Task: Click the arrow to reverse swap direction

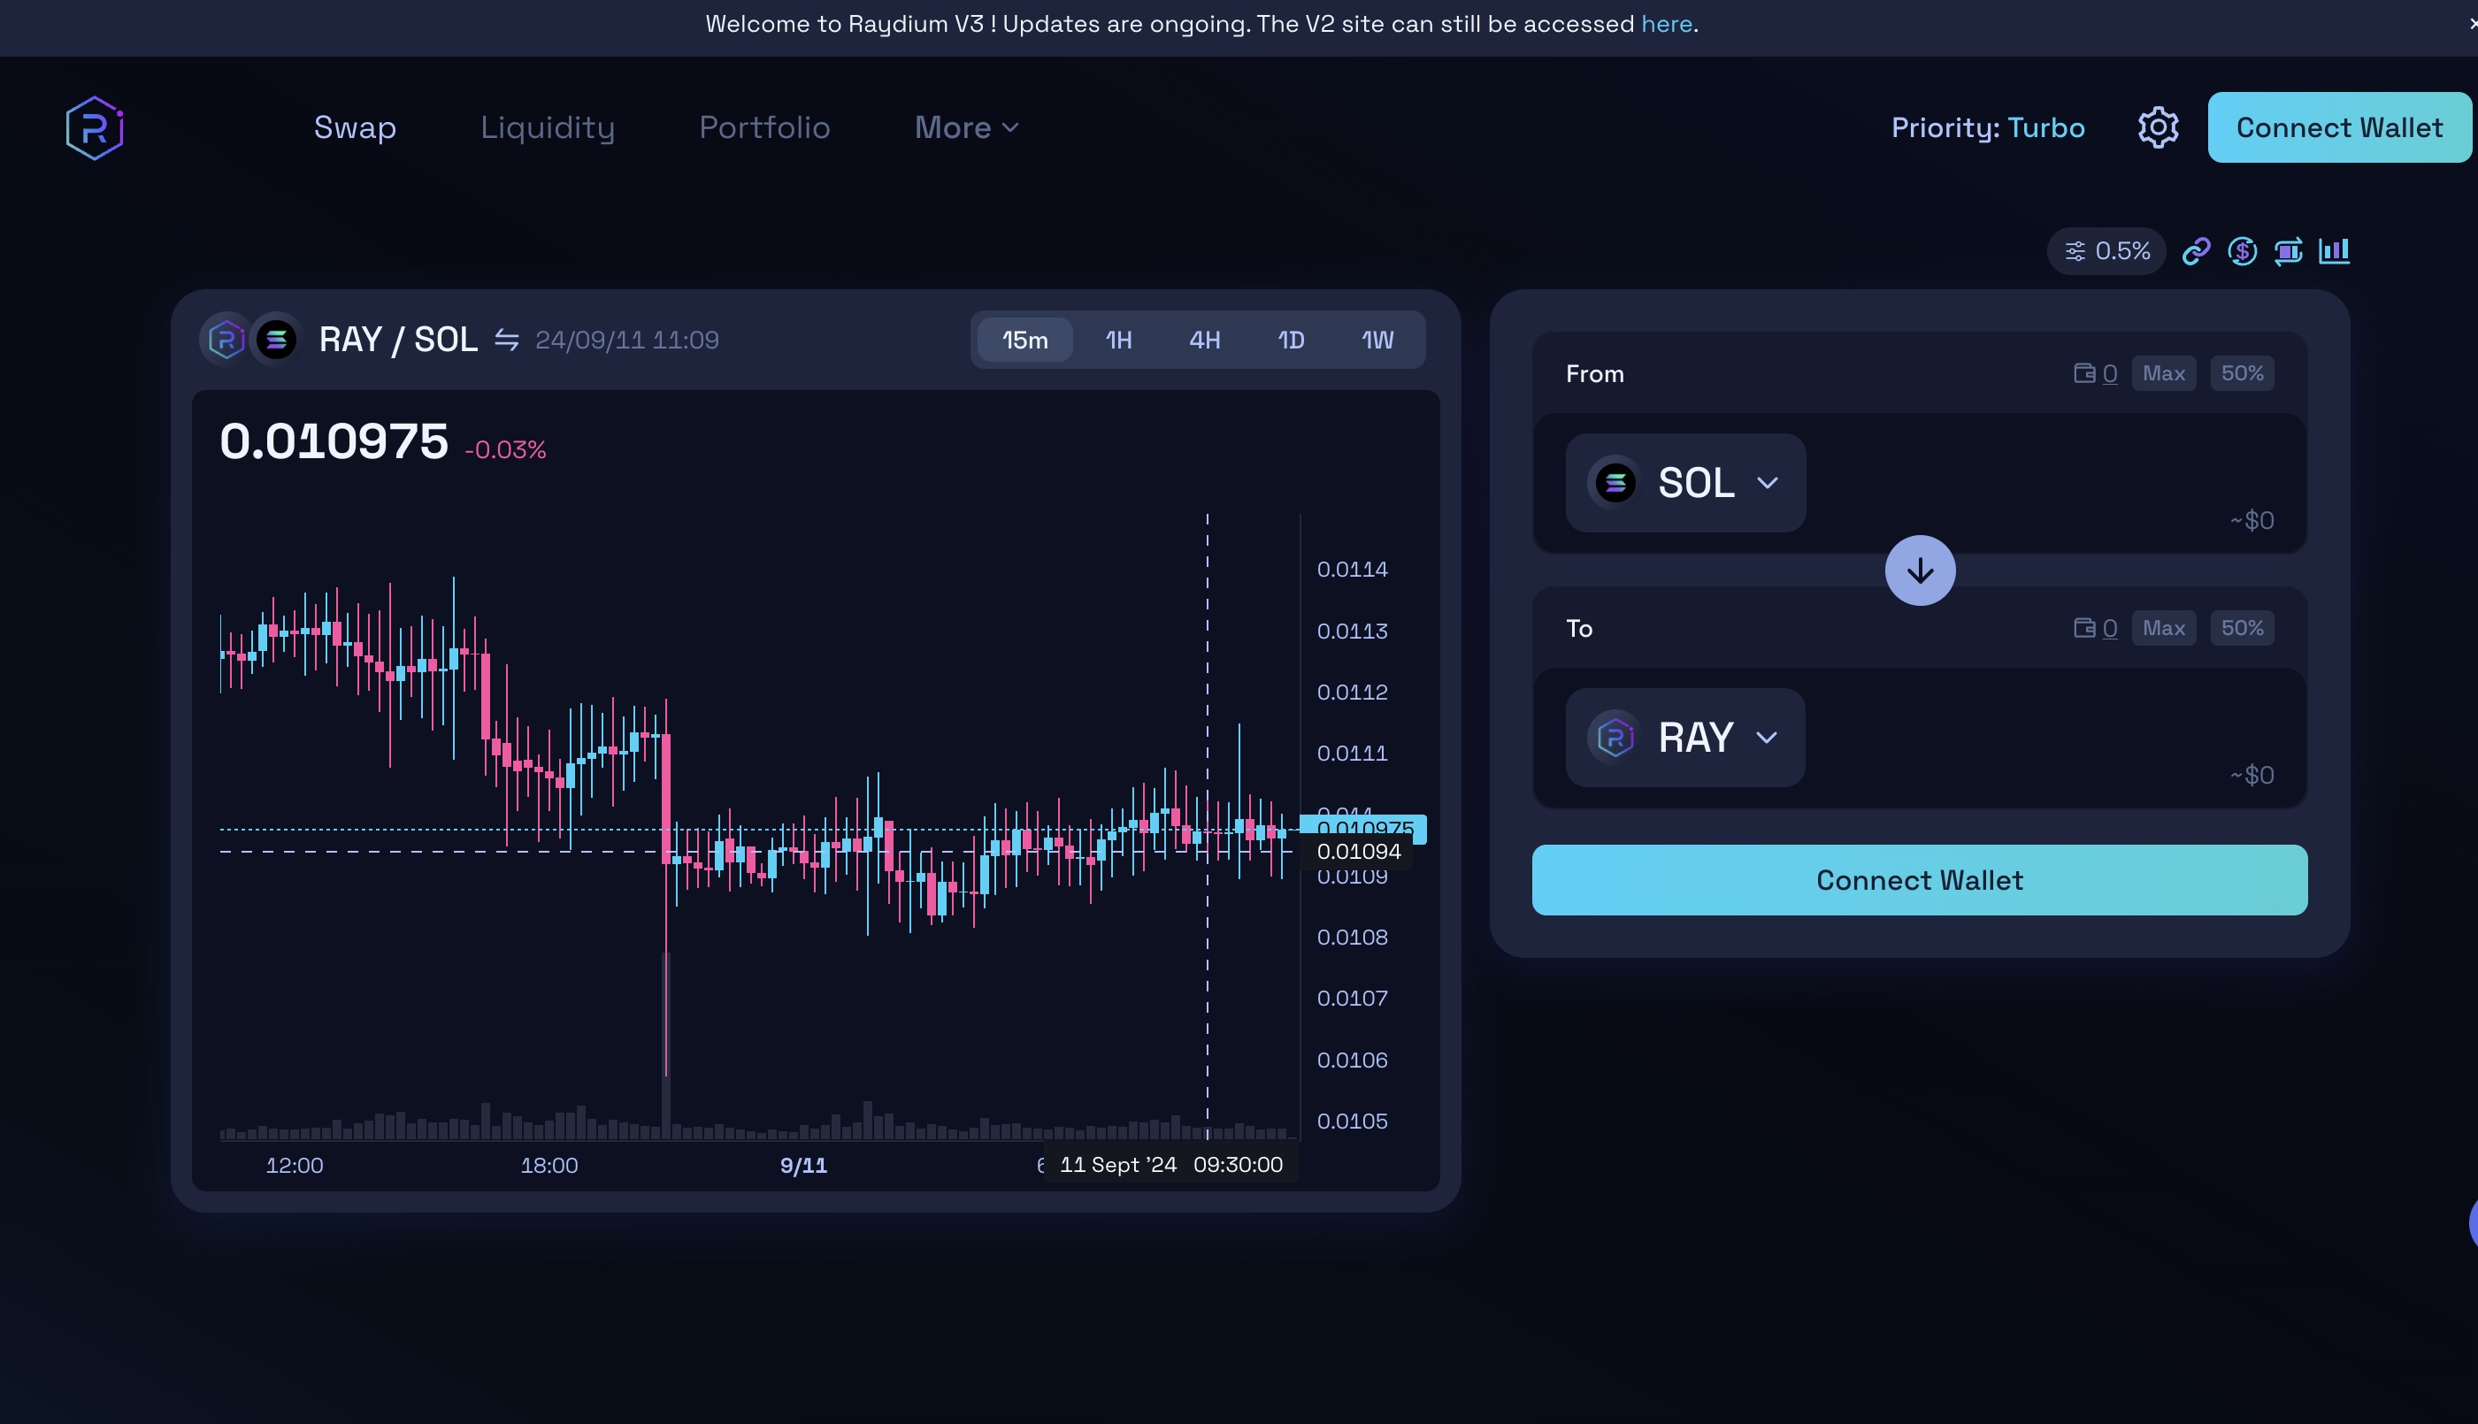Action: coord(1918,570)
